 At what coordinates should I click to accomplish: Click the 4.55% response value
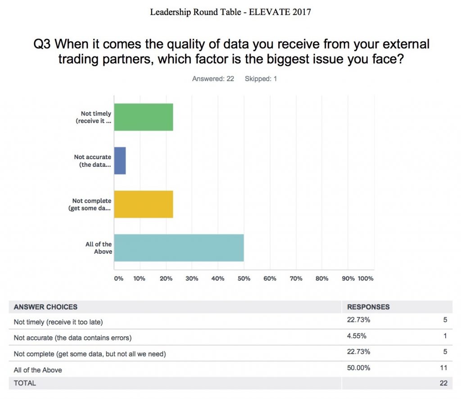(357, 336)
